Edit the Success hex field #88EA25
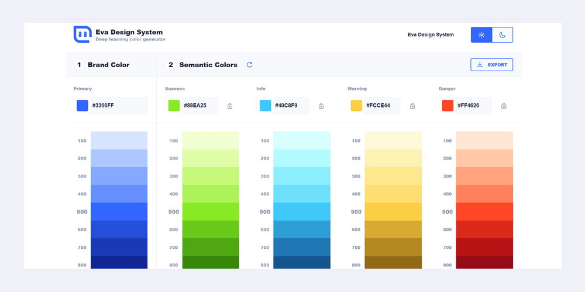This screenshot has width=585, height=292. point(199,105)
